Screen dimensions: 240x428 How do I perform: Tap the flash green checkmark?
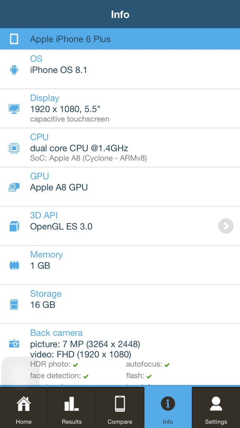pyautogui.click(x=149, y=376)
